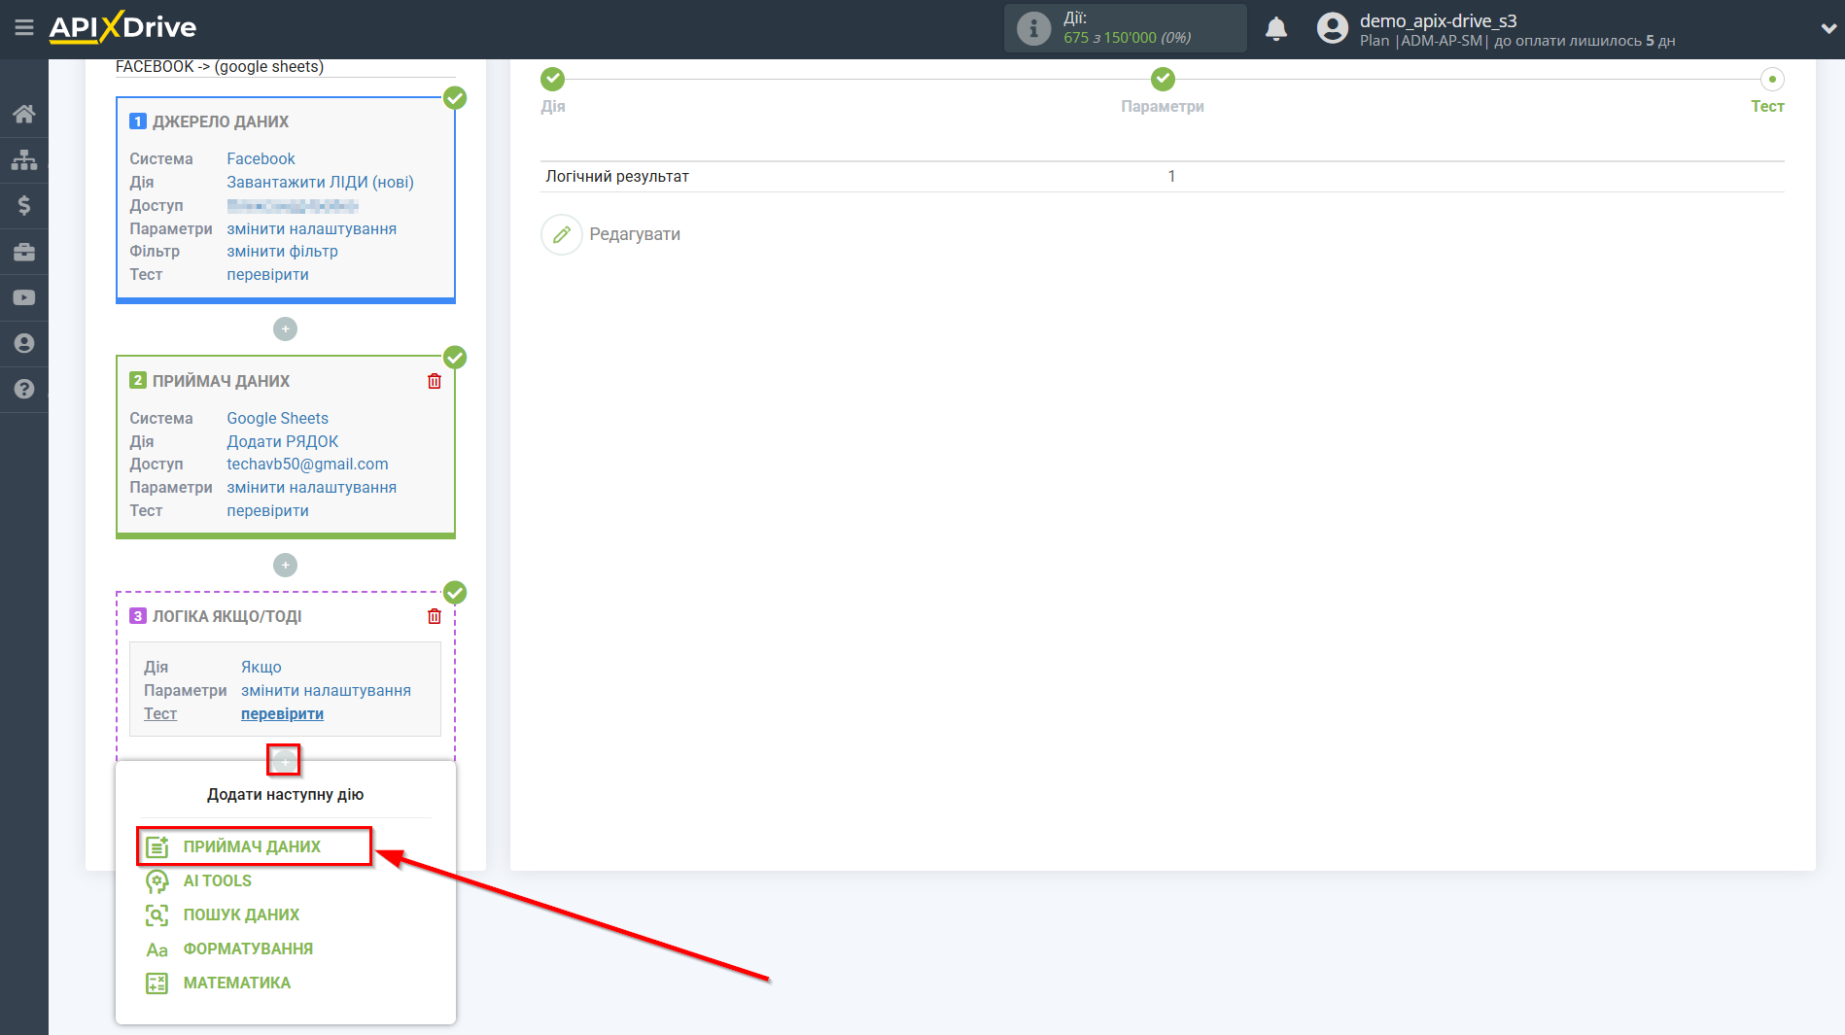This screenshot has height=1035, width=1845.
Task: Click змінити налаштування in logic block
Action: pyautogui.click(x=326, y=690)
